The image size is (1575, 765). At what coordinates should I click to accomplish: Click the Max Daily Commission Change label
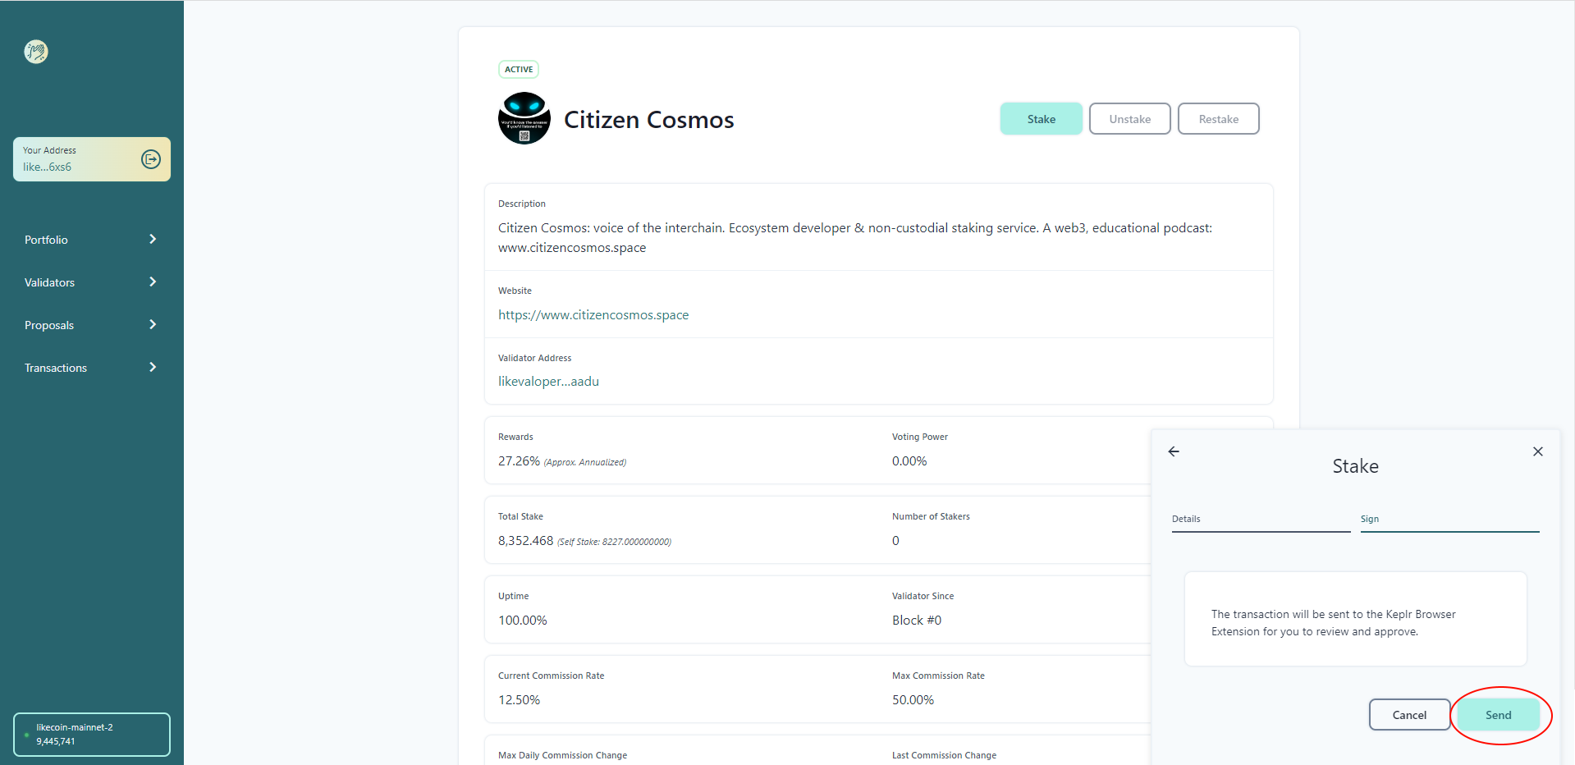pyautogui.click(x=562, y=755)
